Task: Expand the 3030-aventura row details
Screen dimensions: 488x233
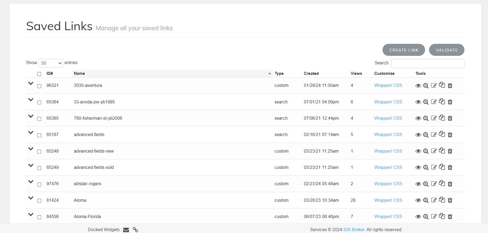Action: point(31,83)
